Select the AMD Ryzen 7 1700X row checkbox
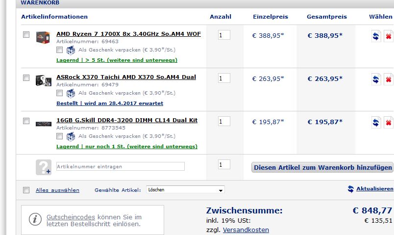 (x=26, y=34)
